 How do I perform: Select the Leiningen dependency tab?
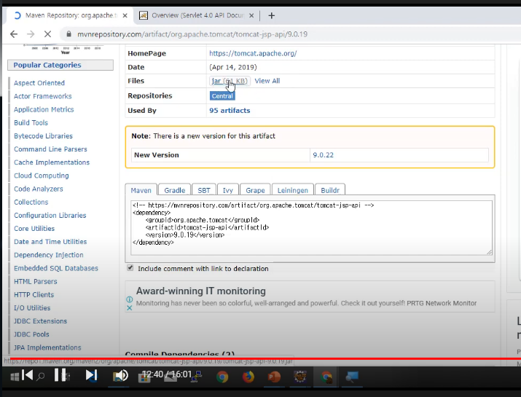(293, 190)
